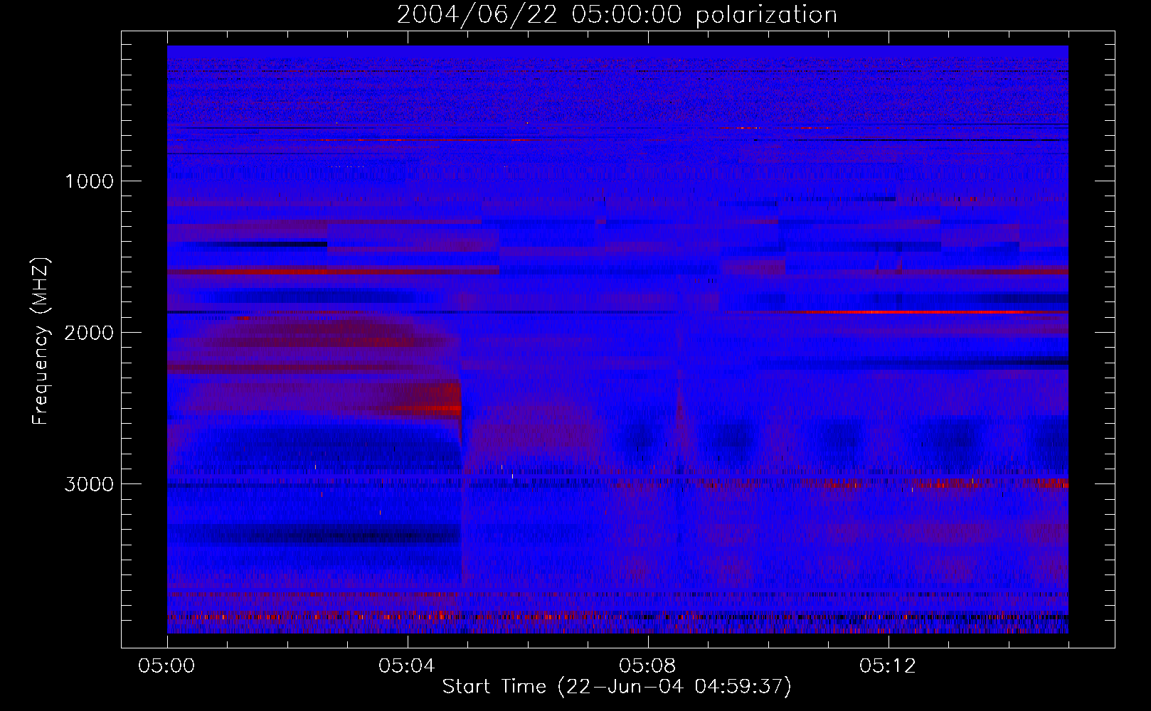
Task: Click the '05:00' time axis label
Action: 167,666
